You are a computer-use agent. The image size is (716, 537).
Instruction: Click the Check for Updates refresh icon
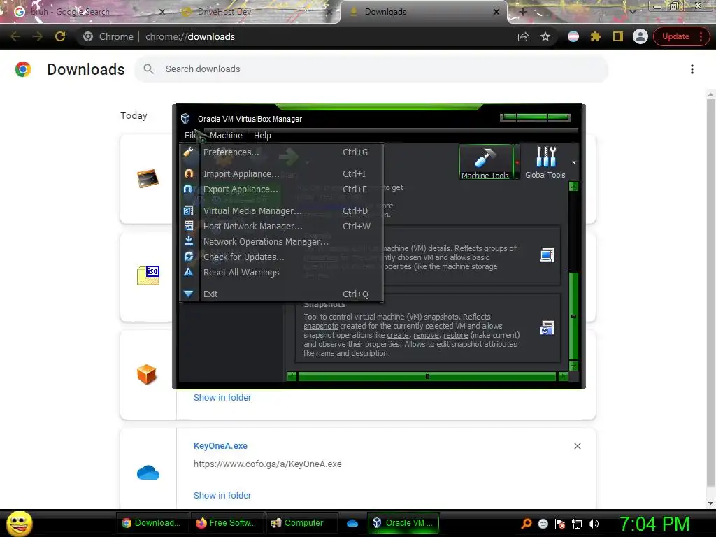[189, 257]
